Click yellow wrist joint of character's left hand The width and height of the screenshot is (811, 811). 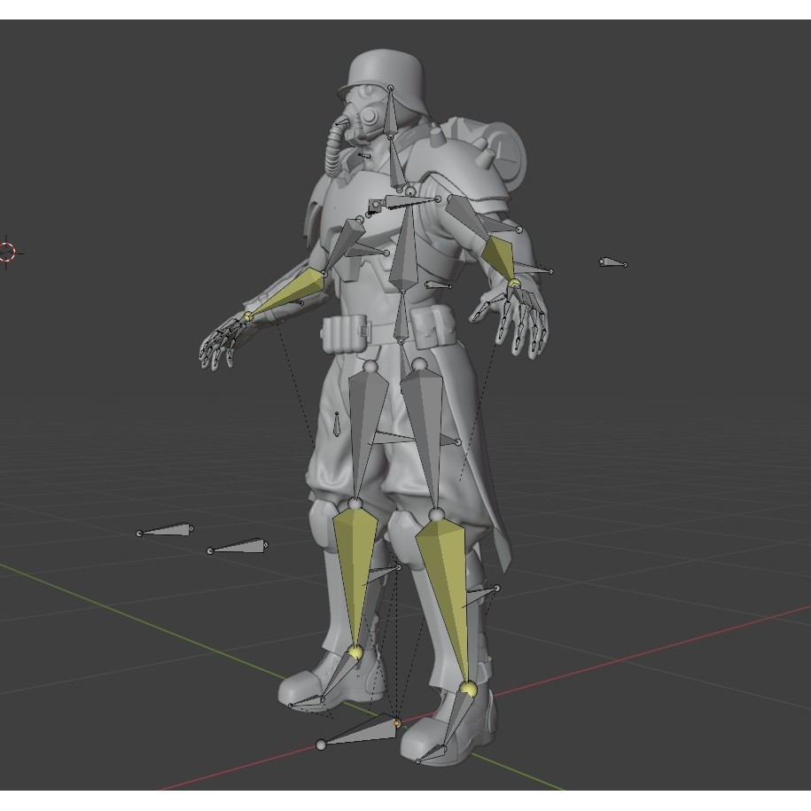[x=514, y=283]
